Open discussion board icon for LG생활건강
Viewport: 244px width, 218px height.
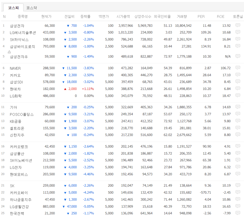pos(238,206)
